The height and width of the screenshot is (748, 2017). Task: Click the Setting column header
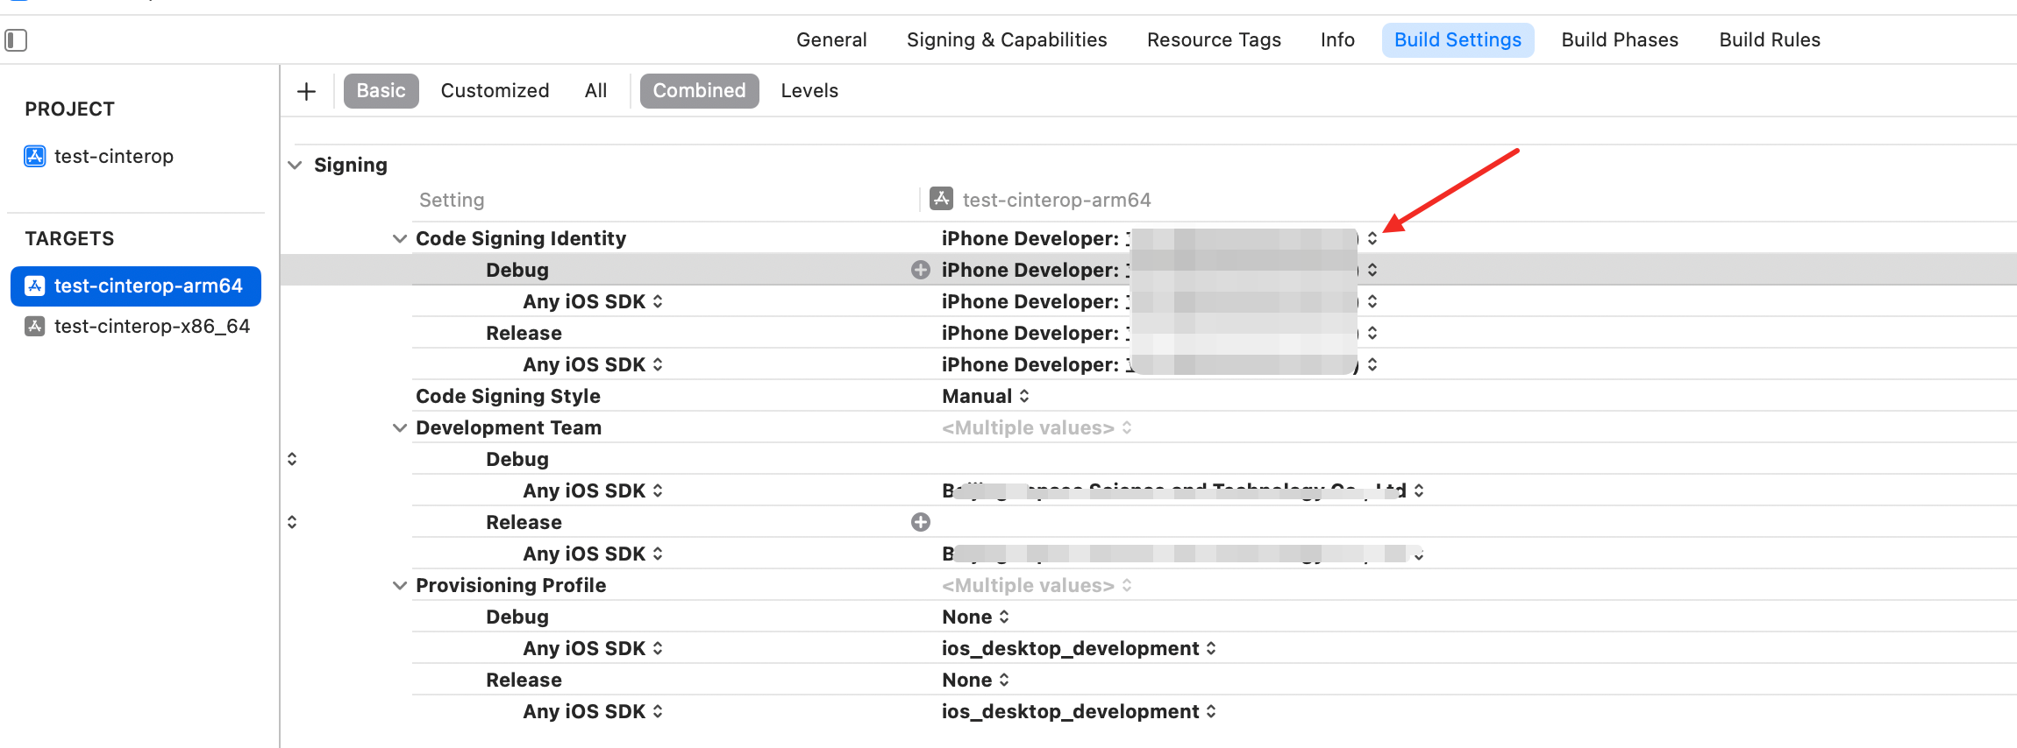click(x=452, y=200)
